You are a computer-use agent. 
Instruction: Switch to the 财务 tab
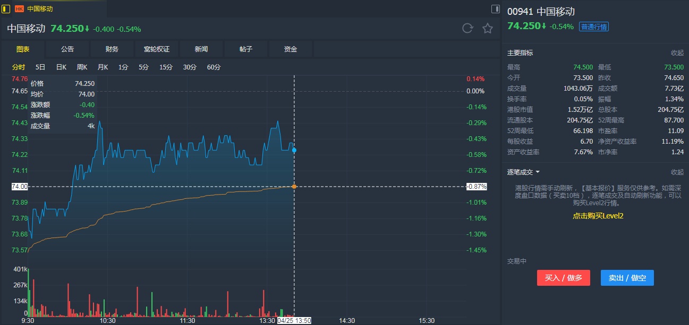(x=112, y=49)
